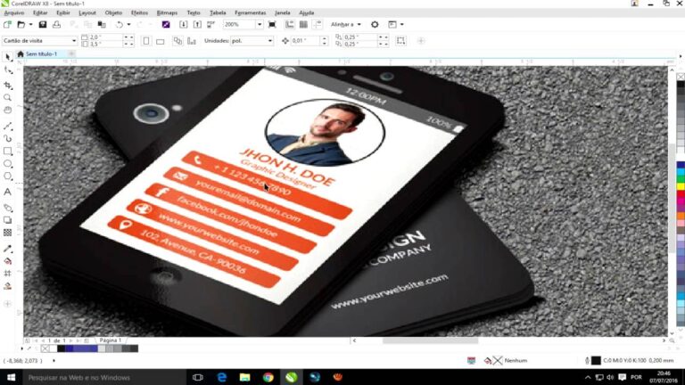Select the Zoom magnifier tool
This screenshot has width=685, height=385.
8,97
